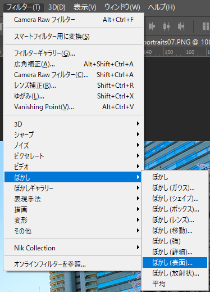Expand the 変形 submenu
The height and width of the screenshot is (292, 210).
click(73, 220)
